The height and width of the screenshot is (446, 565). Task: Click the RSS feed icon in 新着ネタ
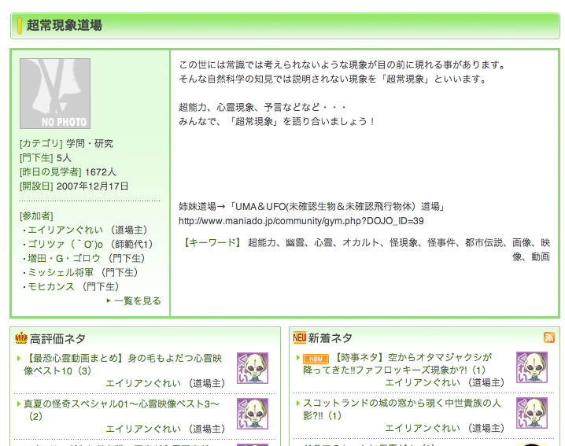pyautogui.click(x=548, y=337)
